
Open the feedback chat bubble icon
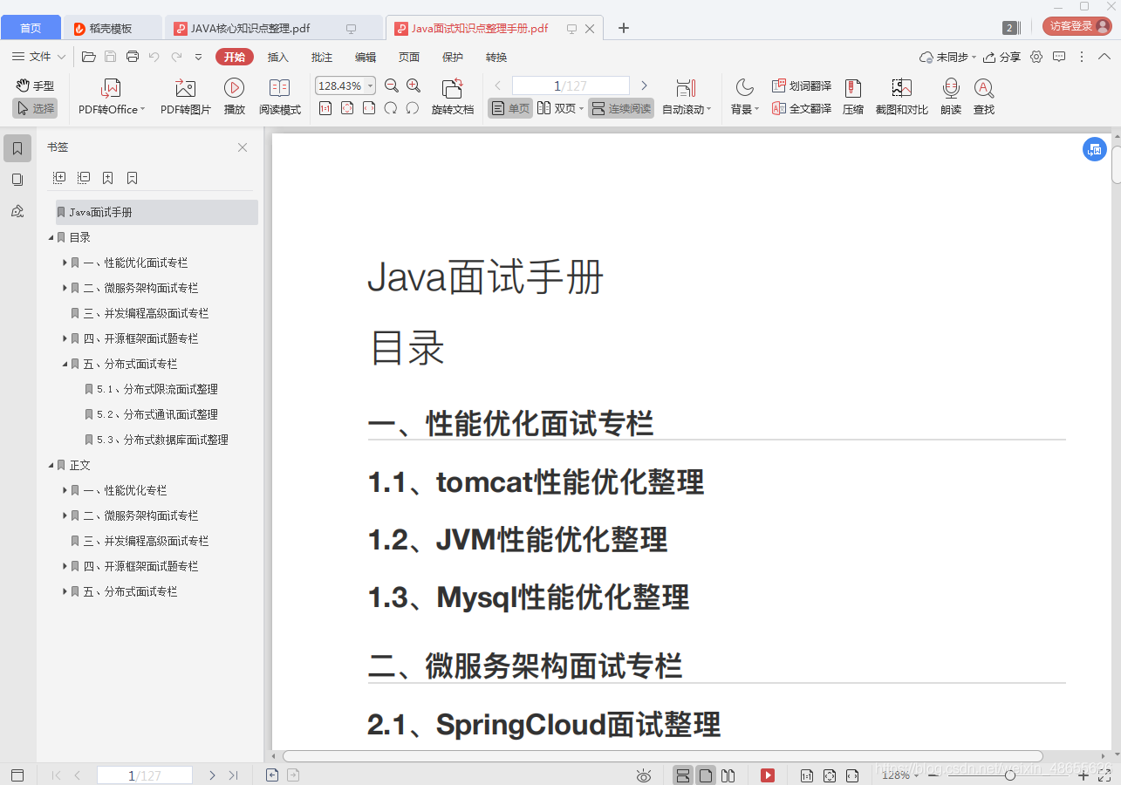1059,57
